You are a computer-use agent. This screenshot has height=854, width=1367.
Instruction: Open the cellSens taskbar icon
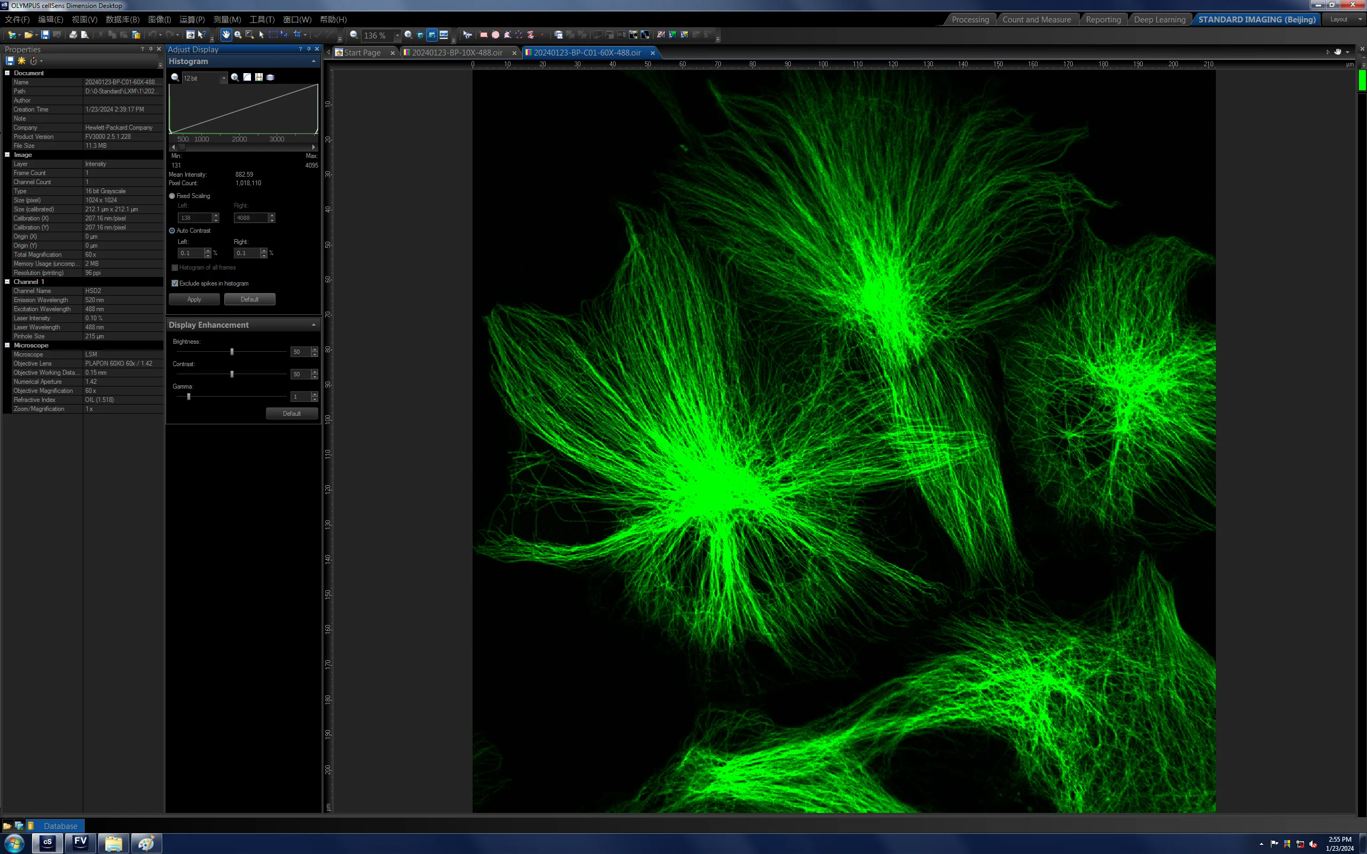point(48,843)
